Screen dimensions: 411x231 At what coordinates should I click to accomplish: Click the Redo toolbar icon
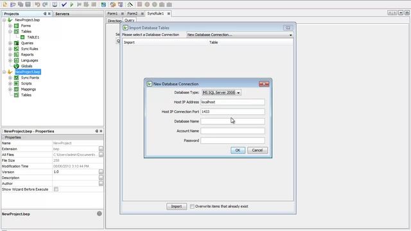[45, 4]
